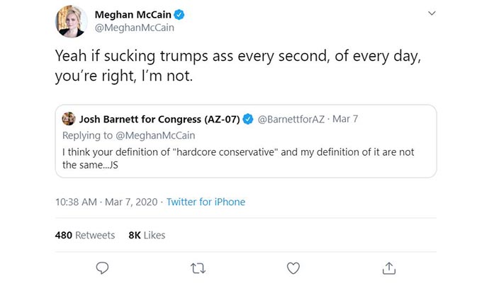494x283 pixels.
Task: View the 8K Likes list
Action: [x=147, y=235]
